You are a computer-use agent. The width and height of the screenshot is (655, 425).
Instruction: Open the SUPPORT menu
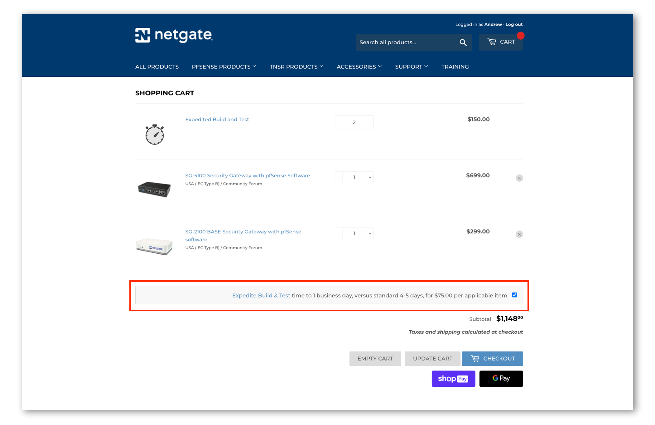pyautogui.click(x=411, y=66)
